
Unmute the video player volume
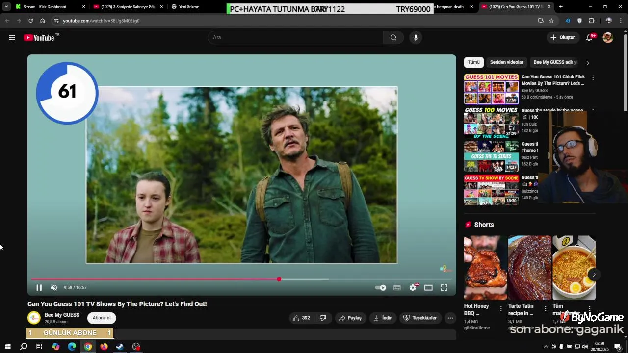pos(54,288)
